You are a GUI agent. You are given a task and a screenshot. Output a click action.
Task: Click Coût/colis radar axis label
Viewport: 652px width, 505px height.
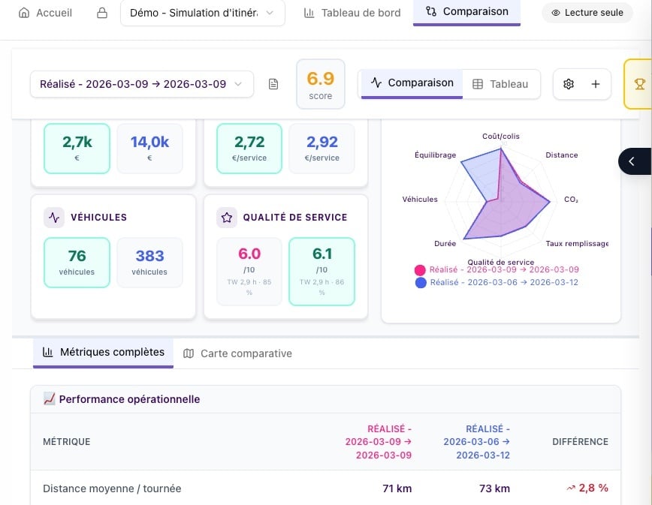[x=500, y=137]
